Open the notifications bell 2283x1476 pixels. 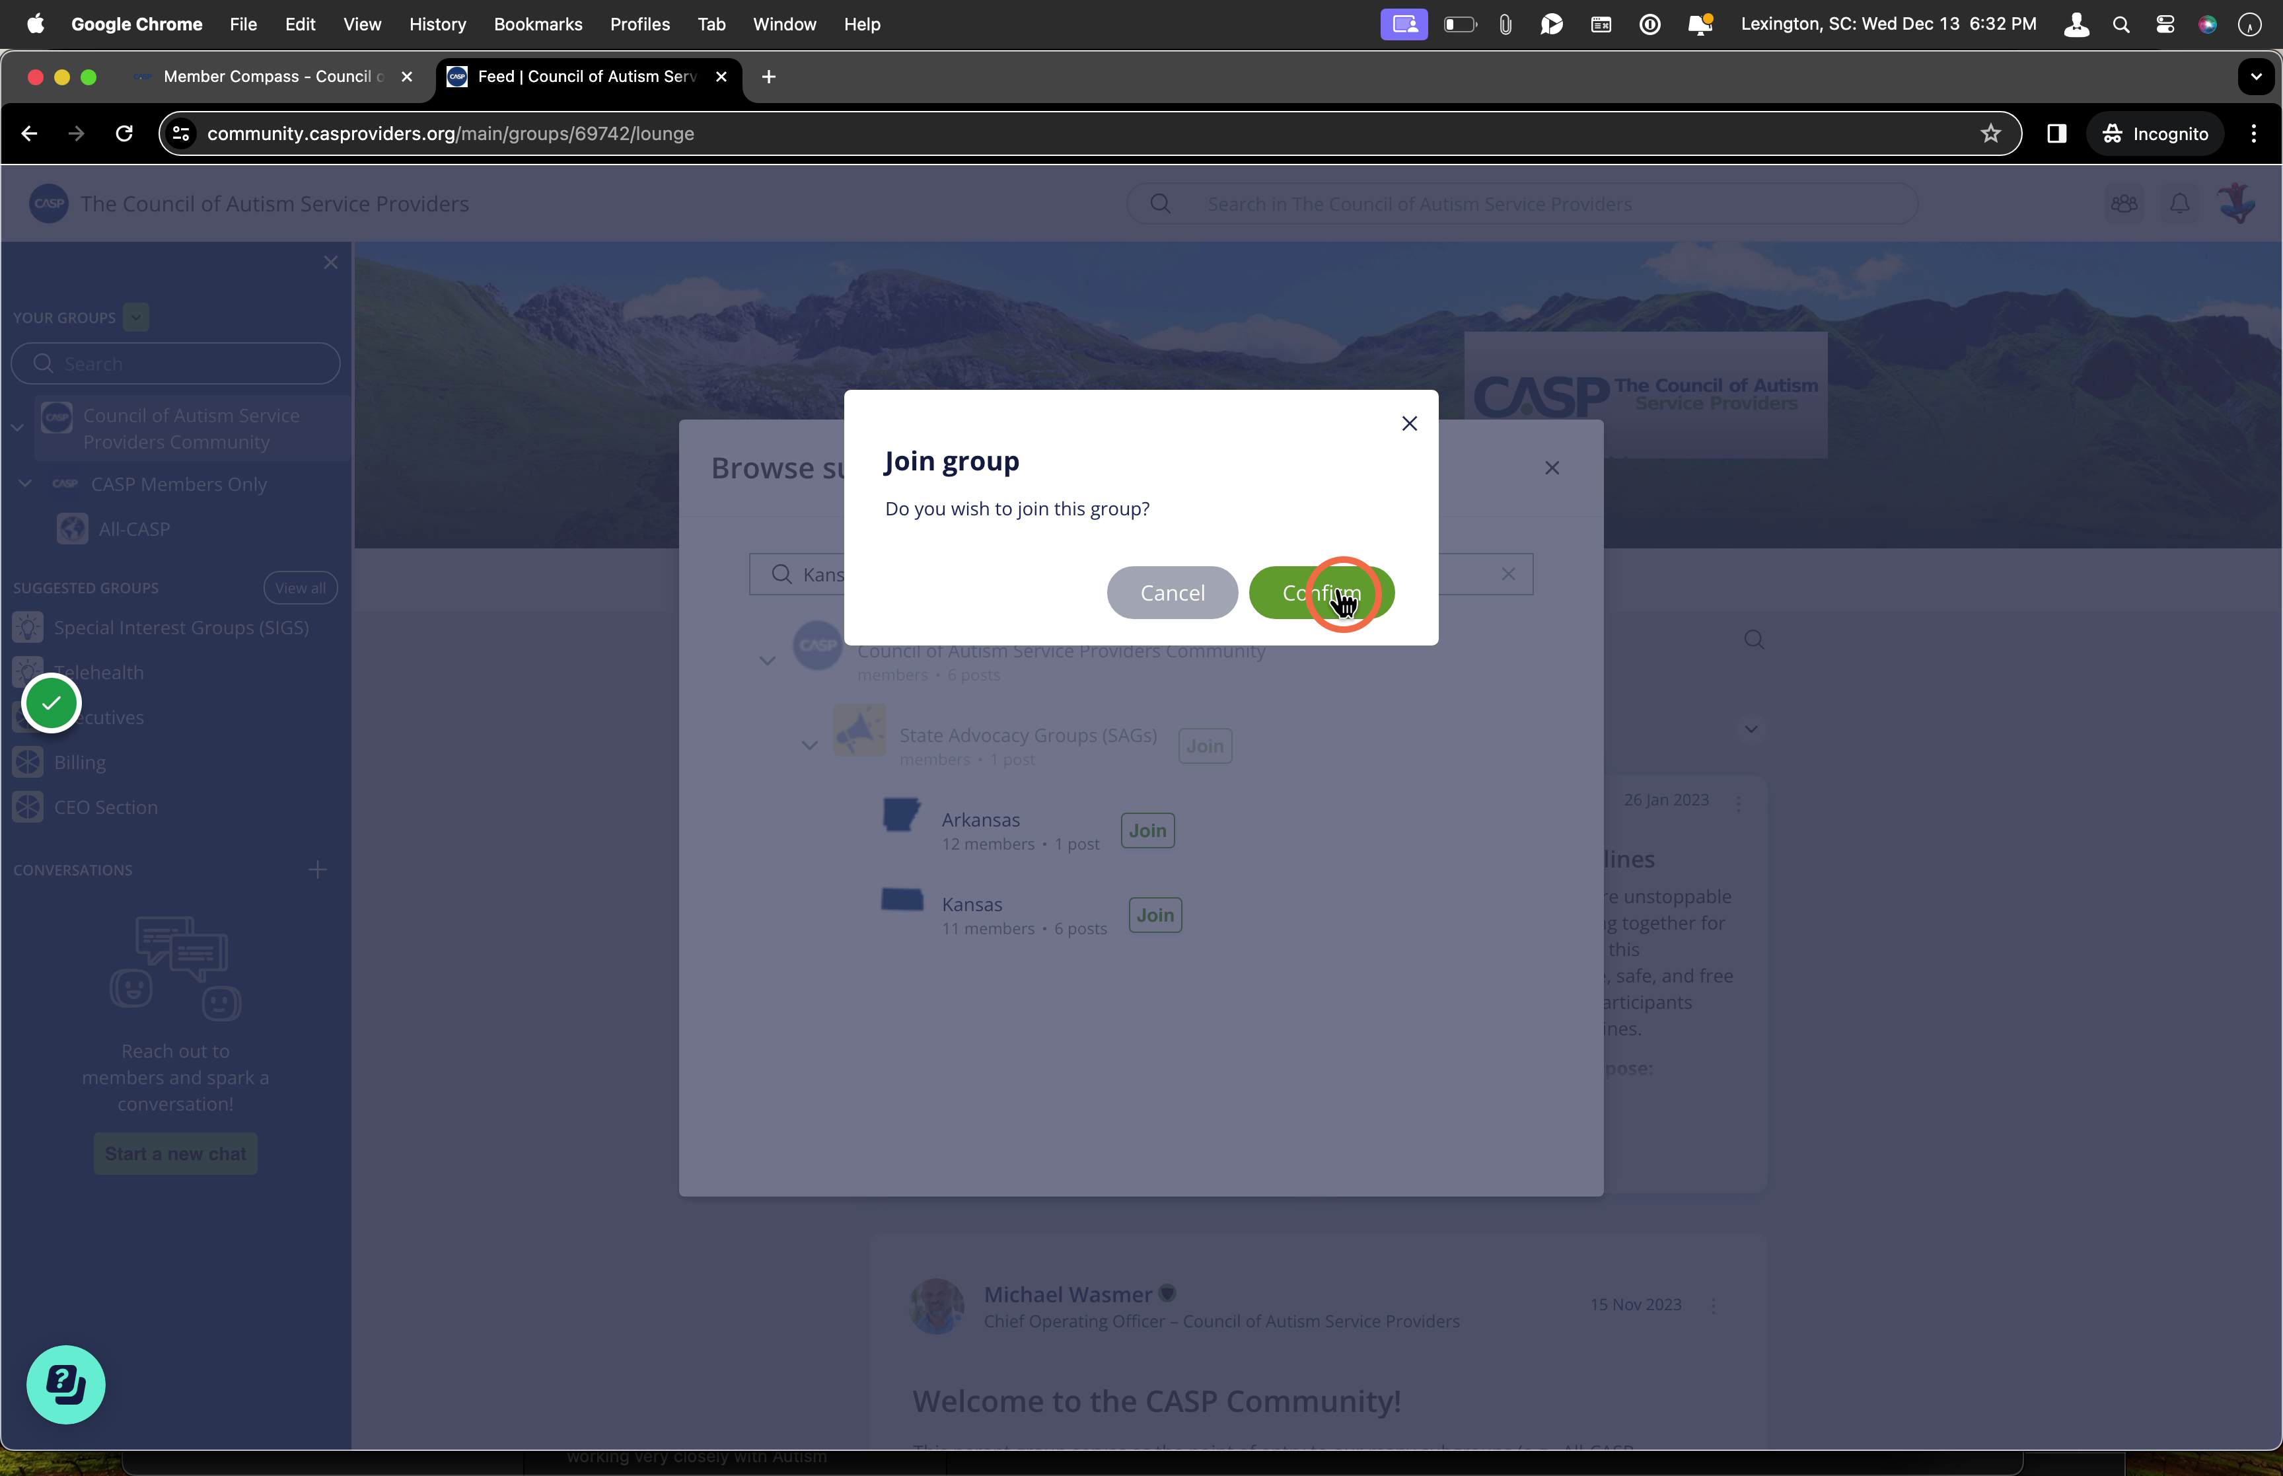click(x=2179, y=204)
